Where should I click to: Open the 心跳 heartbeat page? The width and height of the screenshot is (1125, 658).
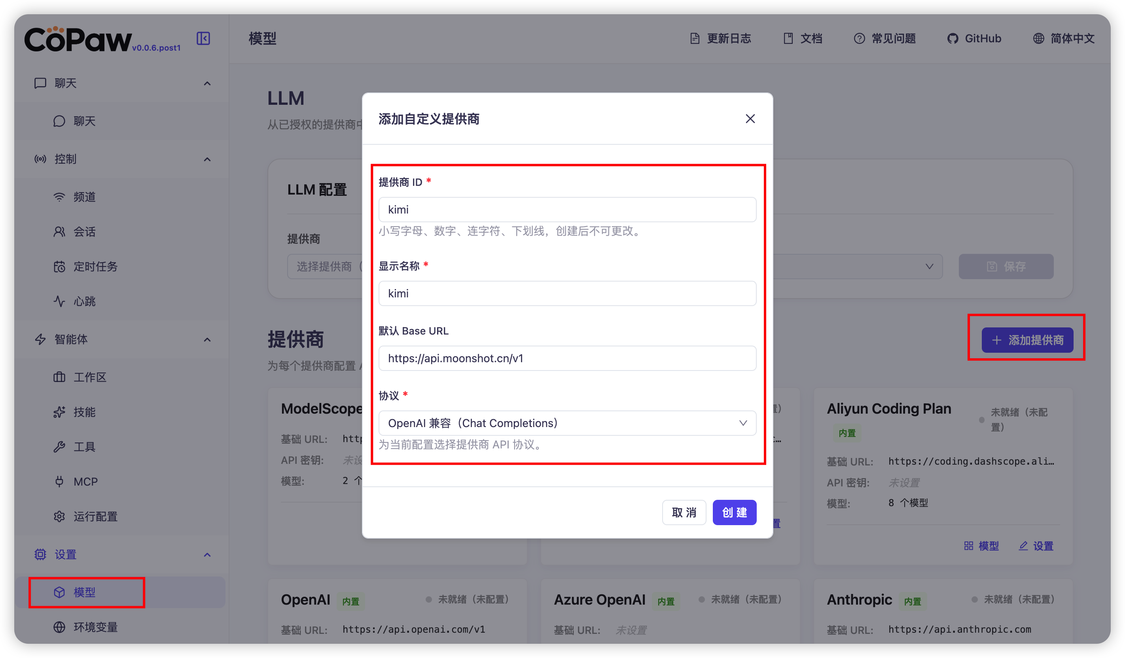tap(84, 301)
